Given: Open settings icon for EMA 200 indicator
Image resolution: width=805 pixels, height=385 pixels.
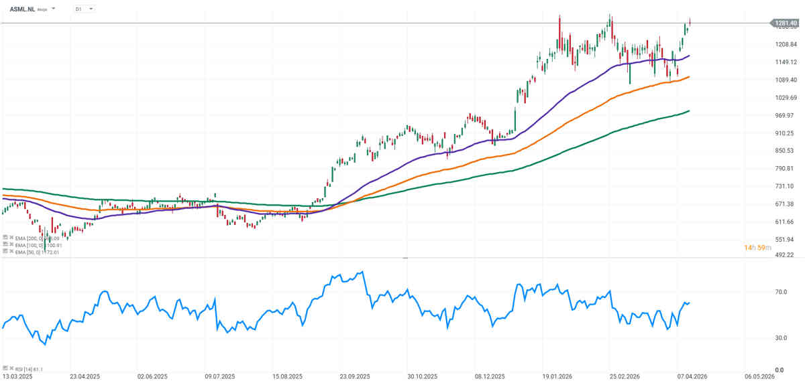Looking at the screenshot, I should click(x=5, y=238).
